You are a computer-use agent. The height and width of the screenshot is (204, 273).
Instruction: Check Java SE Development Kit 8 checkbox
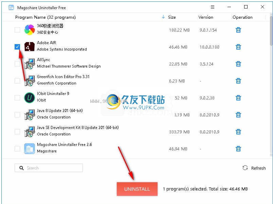point(17,132)
